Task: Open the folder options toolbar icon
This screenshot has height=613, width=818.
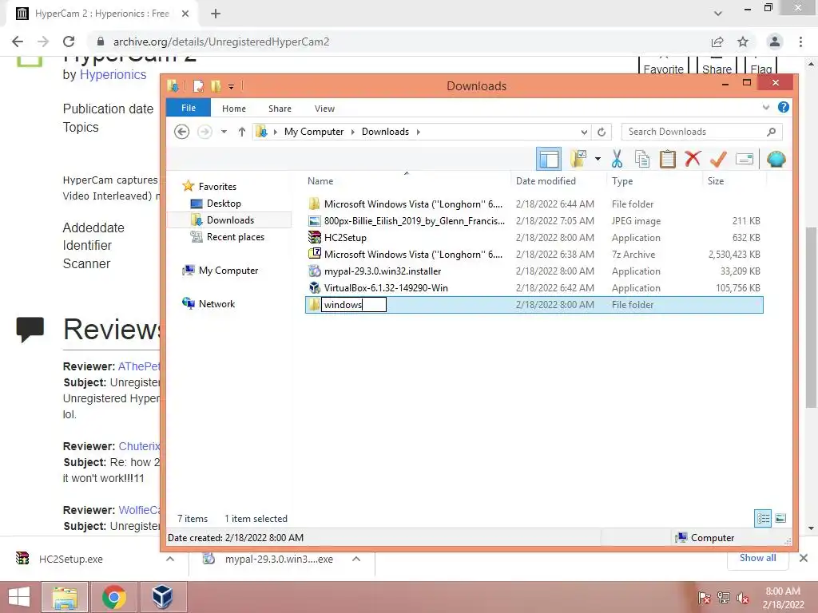Action: click(578, 159)
